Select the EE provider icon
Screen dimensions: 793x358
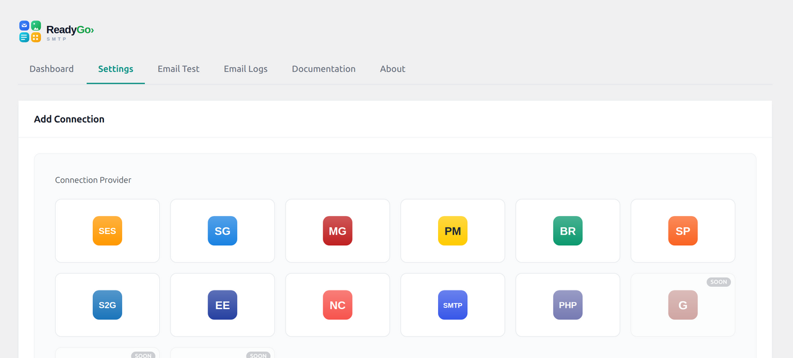click(x=222, y=305)
